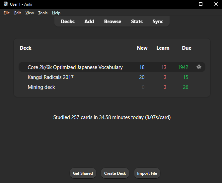Click the Due column header
This screenshot has height=183, width=222.
186,48
